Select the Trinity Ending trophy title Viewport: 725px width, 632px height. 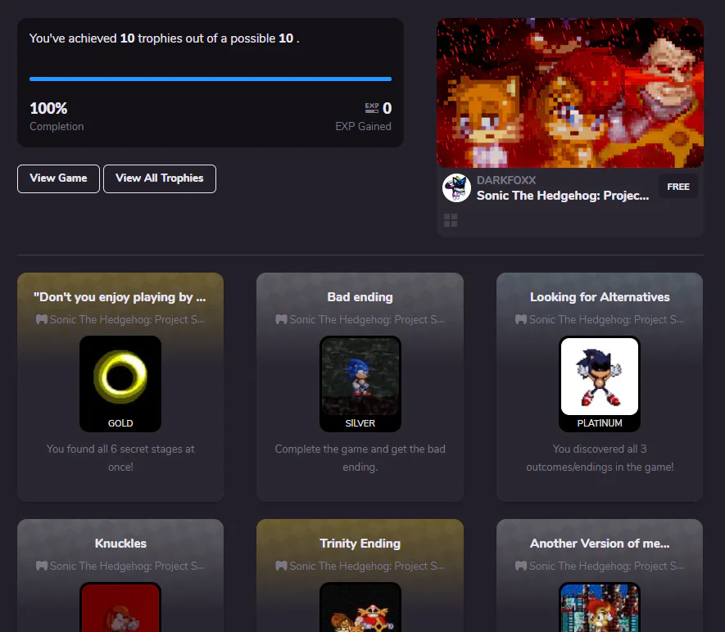pyautogui.click(x=360, y=544)
